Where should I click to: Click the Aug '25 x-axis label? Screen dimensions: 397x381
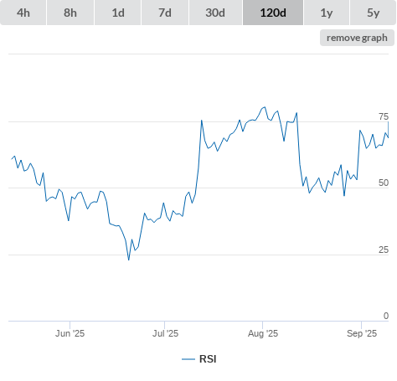pos(263,333)
